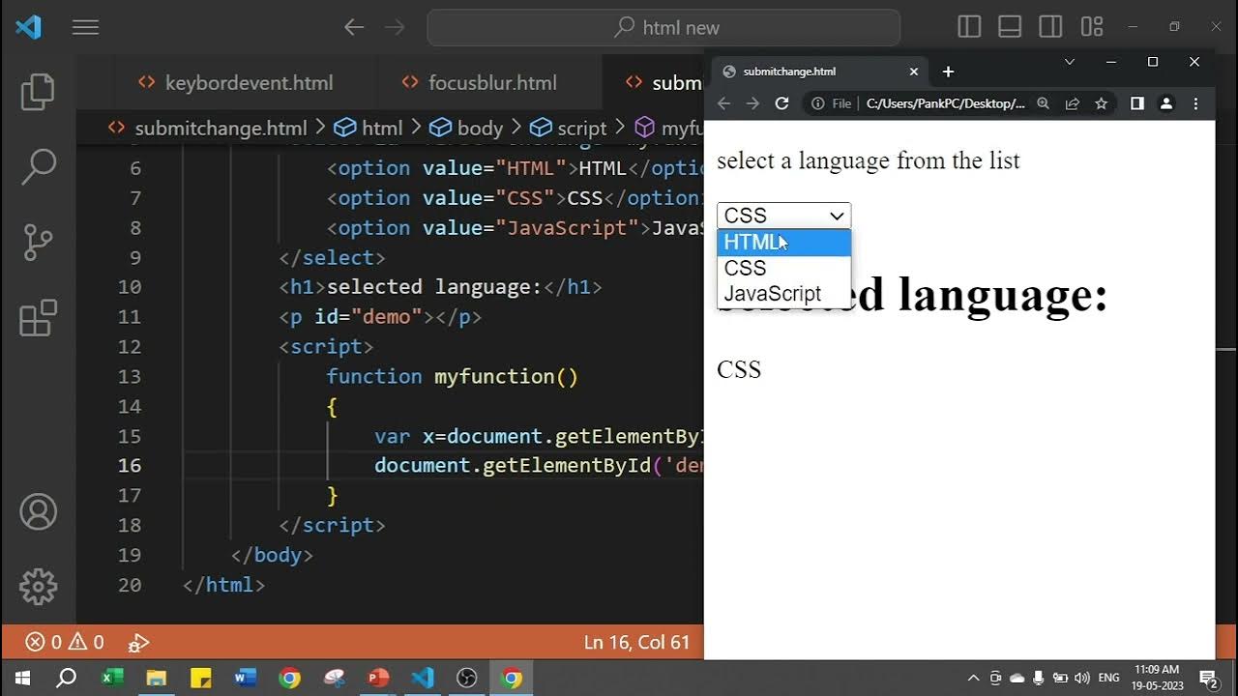Open Windows Start menu
The width and height of the screenshot is (1238, 696).
pyautogui.click(x=21, y=678)
